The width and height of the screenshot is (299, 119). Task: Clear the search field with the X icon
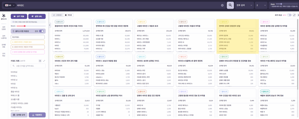tap(222, 5)
